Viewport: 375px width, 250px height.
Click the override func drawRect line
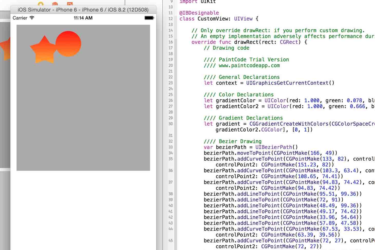pos(249,42)
